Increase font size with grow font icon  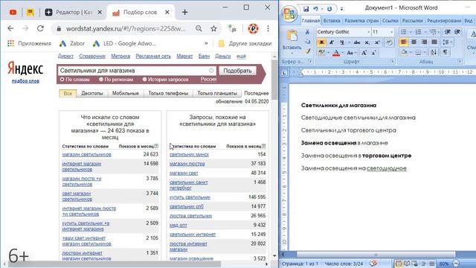coord(364,53)
